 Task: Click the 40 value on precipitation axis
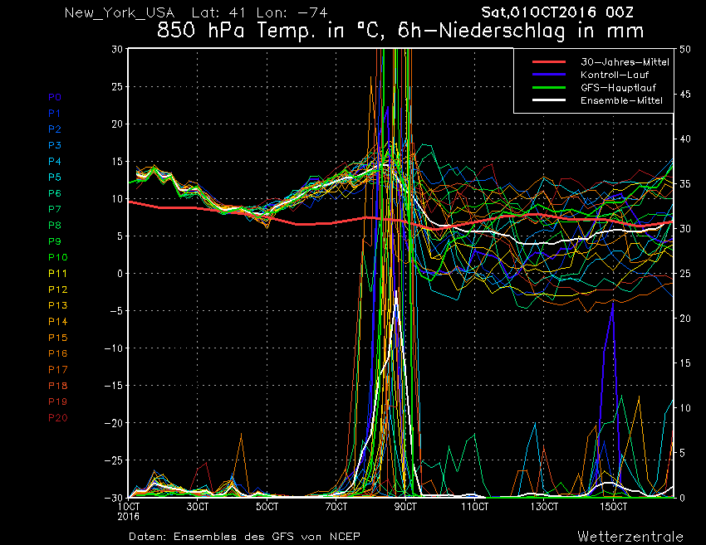pos(685,139)
